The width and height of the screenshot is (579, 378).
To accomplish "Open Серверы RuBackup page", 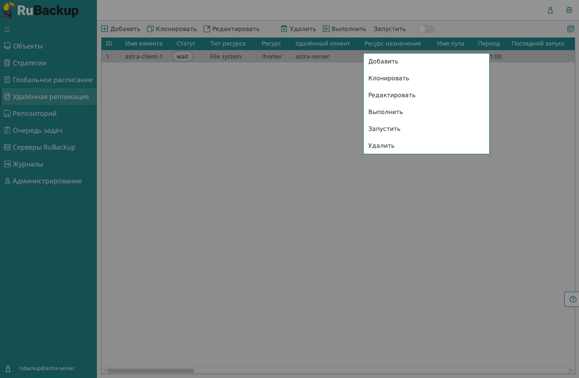I will (44, 147).
